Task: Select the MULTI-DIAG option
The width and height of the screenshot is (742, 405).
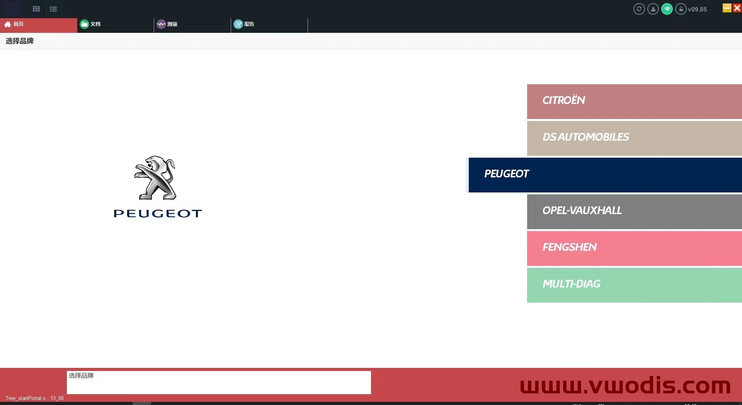Action: [635, 285]
